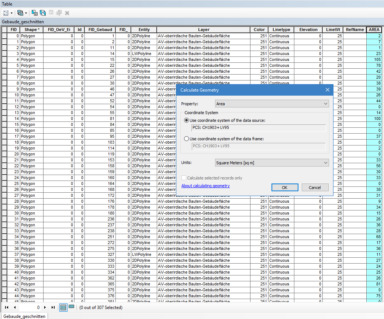Move to the next record

[45, 307]
